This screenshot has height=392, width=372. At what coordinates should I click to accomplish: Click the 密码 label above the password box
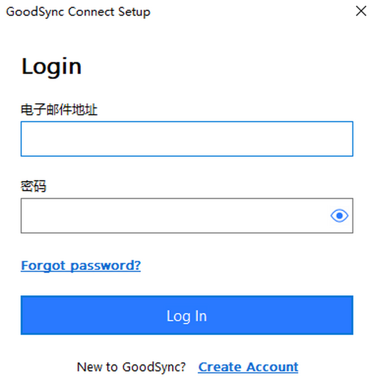(x=33, y=186)
